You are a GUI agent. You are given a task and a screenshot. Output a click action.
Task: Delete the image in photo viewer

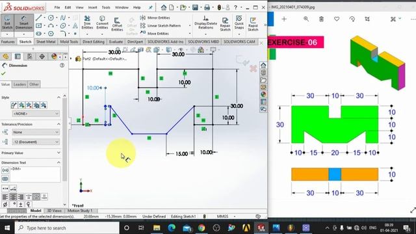click(321, 19)
